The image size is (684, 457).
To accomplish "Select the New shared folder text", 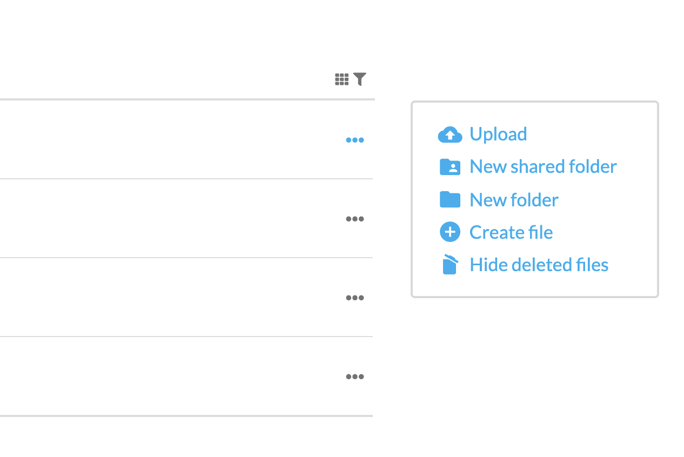I will (x=543, y=166).
